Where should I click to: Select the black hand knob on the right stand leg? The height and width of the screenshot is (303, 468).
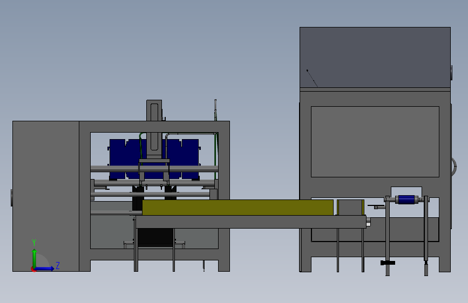388,263
